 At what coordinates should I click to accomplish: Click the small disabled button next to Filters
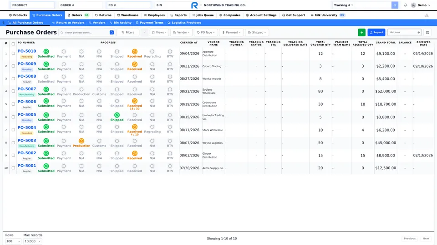[144, 33]
